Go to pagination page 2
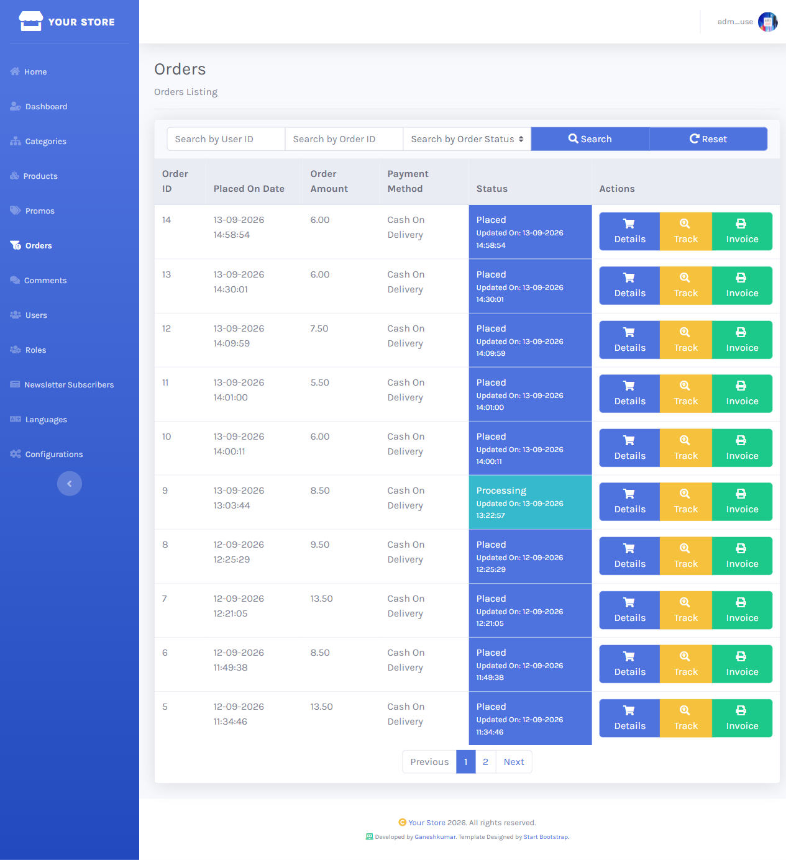This screenshot has height=860, width=786. tap(486, 762)
